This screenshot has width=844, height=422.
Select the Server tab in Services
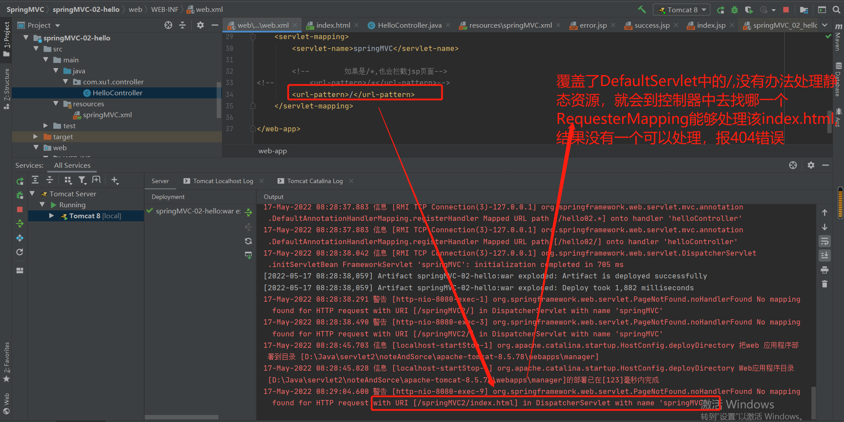(160, 181)
